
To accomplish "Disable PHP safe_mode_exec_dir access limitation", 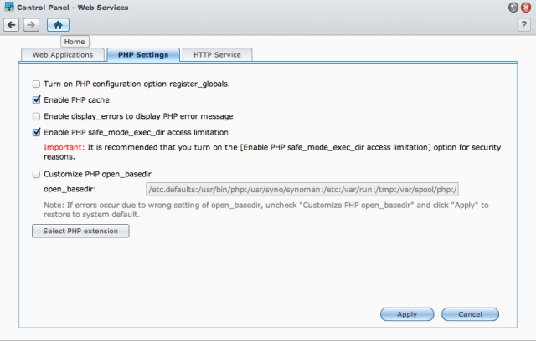I will (36, 132).
